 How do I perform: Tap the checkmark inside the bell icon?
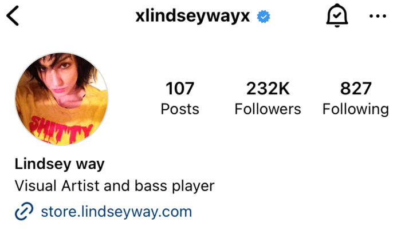click(x=337, y=15)
